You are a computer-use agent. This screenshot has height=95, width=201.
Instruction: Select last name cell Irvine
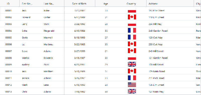coord(46,11)
